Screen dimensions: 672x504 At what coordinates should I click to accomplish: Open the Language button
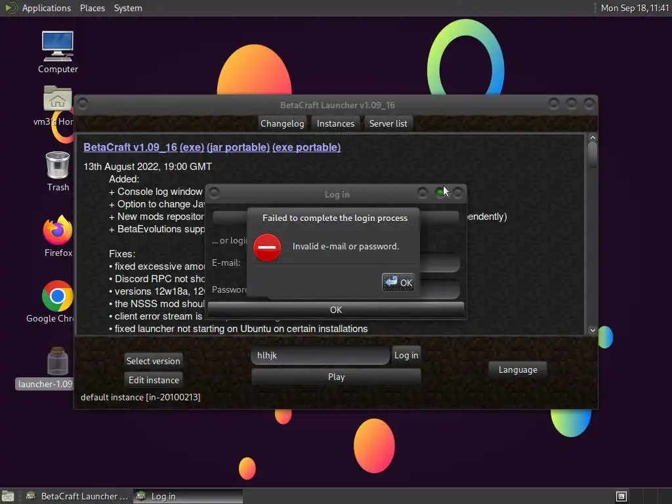pos(518,369)
